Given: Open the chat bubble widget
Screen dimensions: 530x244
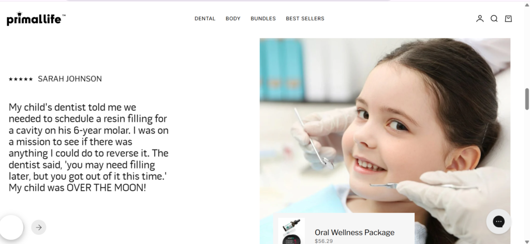Looking at the screenshot, I should (498, 221).
